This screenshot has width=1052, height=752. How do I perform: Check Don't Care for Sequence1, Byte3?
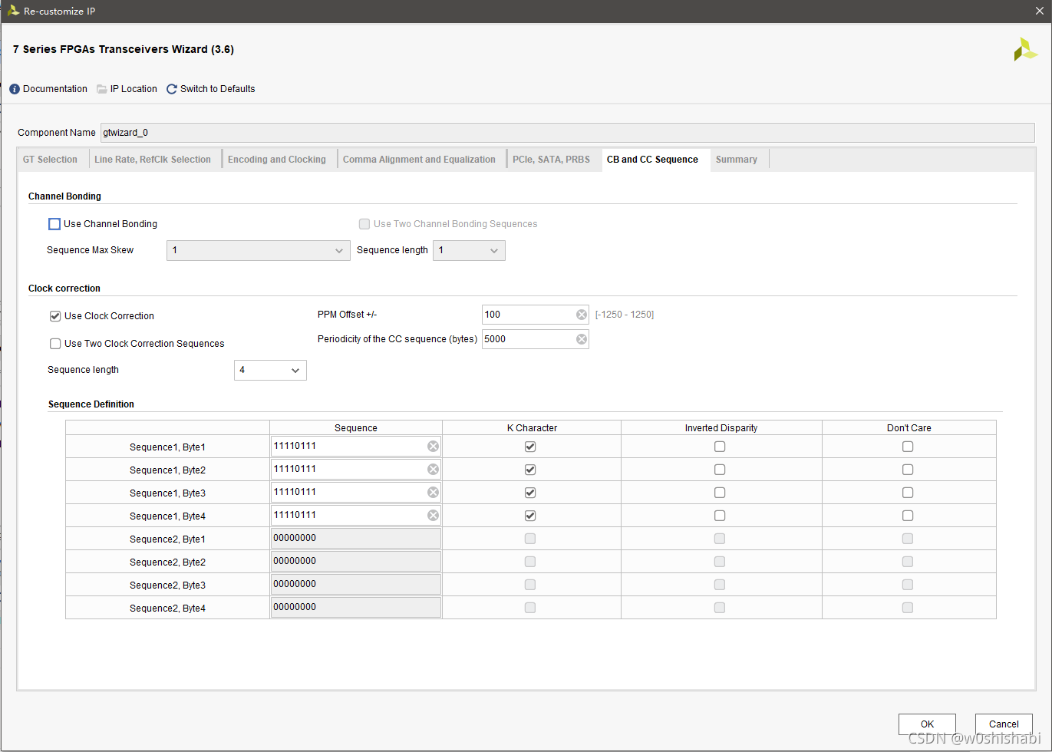pos(908,493)
